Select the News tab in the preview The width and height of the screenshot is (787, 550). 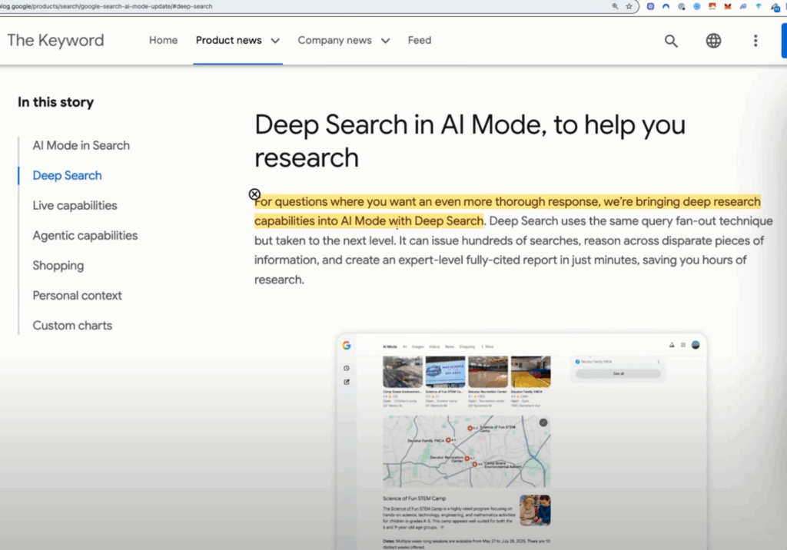450,346
